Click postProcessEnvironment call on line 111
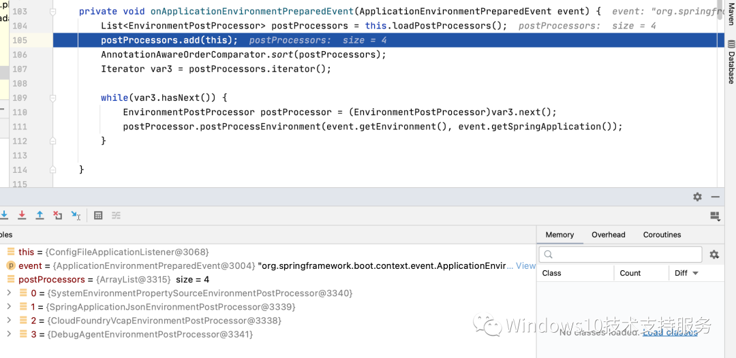Screen dimensions: 736x358 (260, 127)
